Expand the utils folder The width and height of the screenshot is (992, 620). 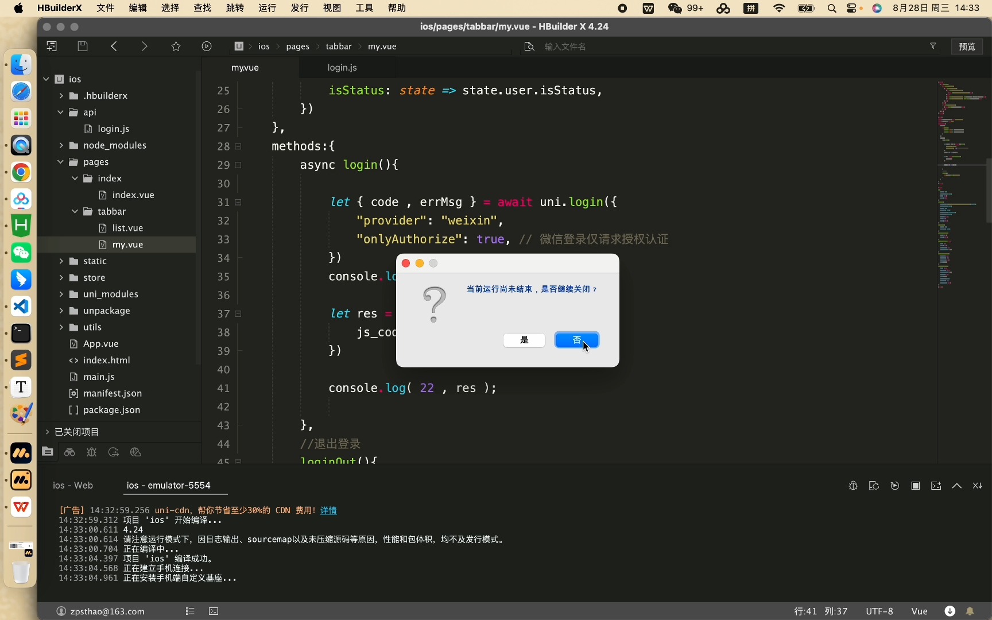pos(61,327)
